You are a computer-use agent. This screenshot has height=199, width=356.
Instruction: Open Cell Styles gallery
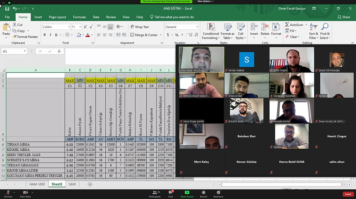point(240,32)
